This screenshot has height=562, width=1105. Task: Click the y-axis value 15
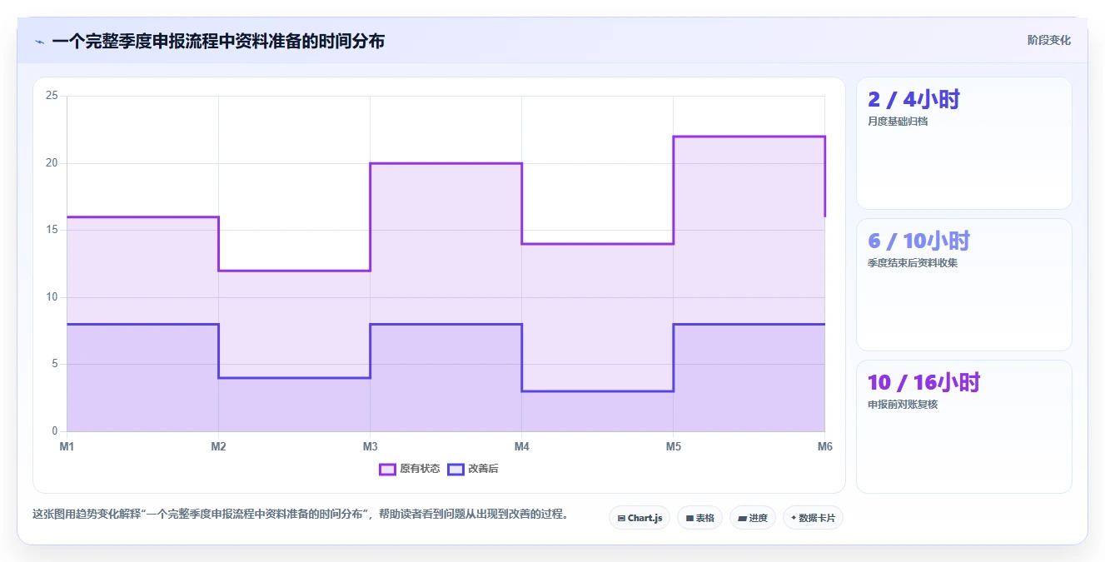click(52, 230)
